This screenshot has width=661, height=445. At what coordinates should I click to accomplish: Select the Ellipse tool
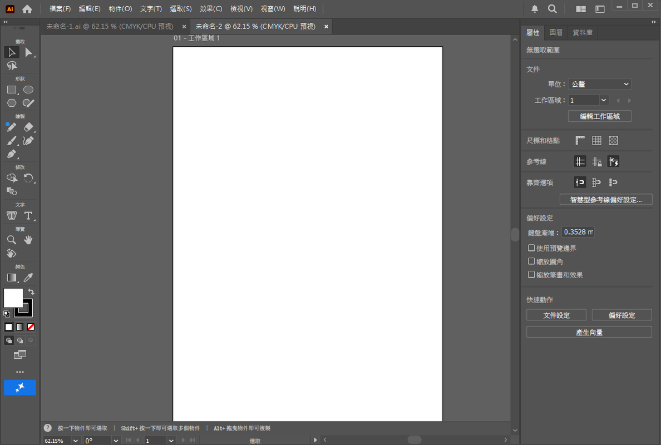(x=28, y=90)
